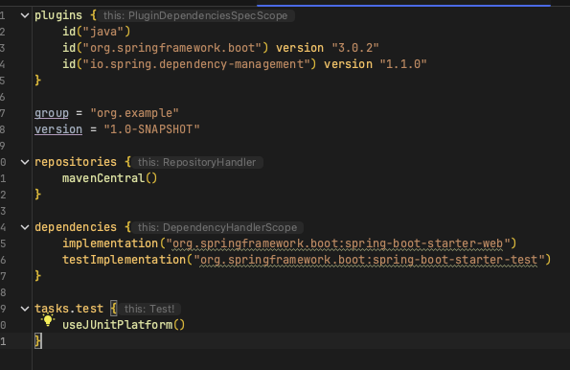Click the 'this: Test!' inlay hint
This screenshot has height=370, width=570.
coord(149,309)
